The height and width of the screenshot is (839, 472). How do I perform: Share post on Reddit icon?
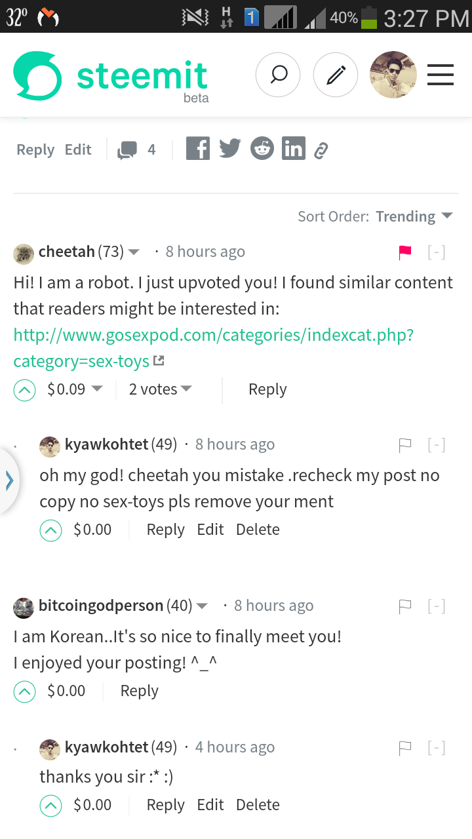(262, 149)
